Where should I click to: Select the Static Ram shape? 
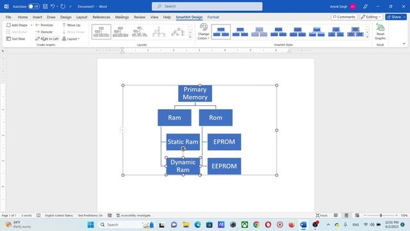pos(183,142)
